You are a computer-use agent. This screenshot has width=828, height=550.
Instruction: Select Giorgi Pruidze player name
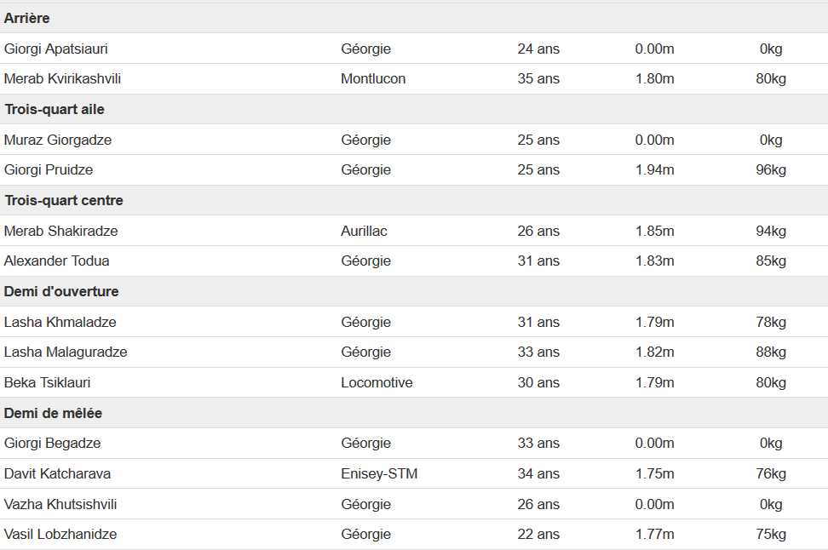[x=49, y=170]
